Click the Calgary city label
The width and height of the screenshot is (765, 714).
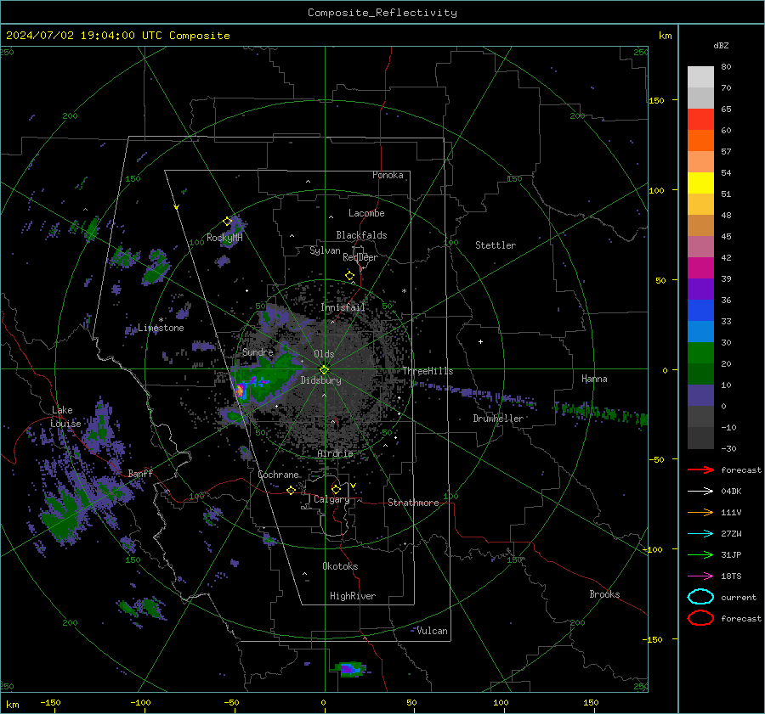click(x=331, y=499)
